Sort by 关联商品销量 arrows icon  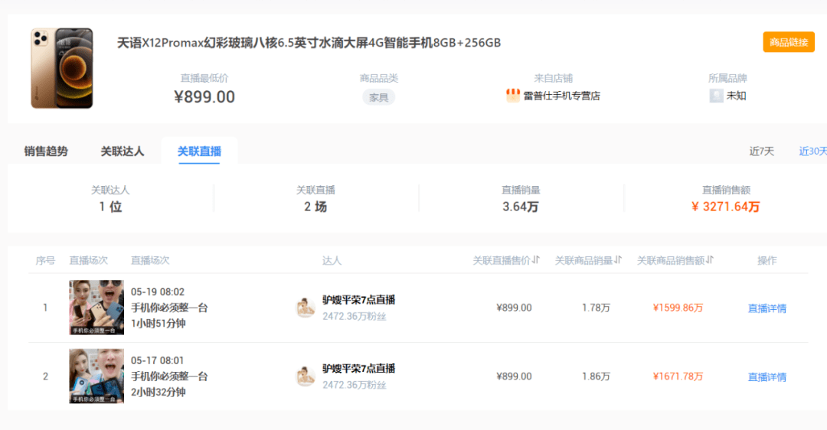pyautogui.click(x=618, y=260)
